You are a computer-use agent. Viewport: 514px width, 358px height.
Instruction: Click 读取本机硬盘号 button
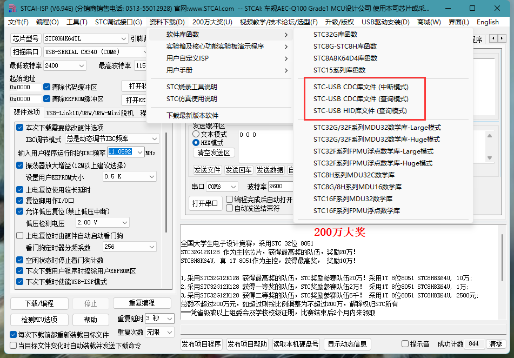[x=296, y=344]
